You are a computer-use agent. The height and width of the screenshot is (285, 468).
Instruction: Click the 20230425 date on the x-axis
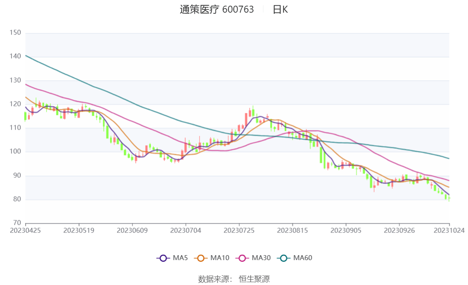[x=26, y=230]
